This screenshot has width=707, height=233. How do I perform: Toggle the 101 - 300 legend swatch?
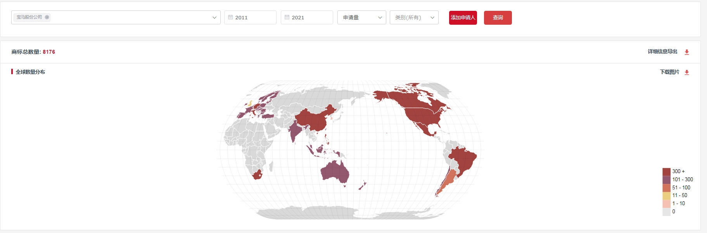pyautogui.click(x=666, y=180)
